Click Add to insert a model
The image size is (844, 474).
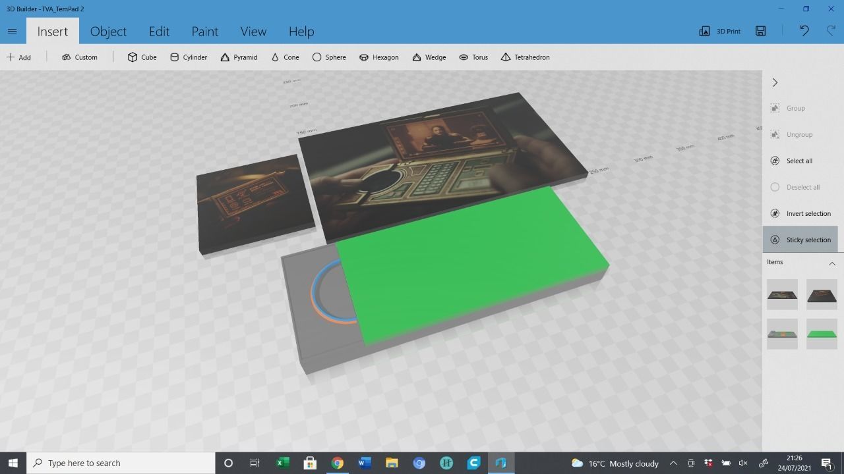point(18,57)
